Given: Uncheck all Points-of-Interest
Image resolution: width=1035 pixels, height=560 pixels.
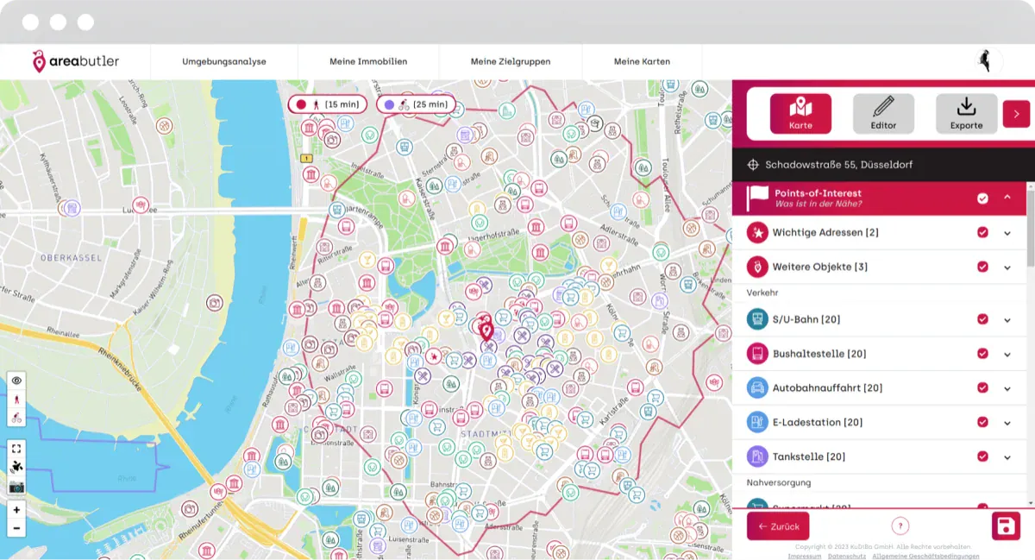Looking at the screenshot, I should coord(982,198).
